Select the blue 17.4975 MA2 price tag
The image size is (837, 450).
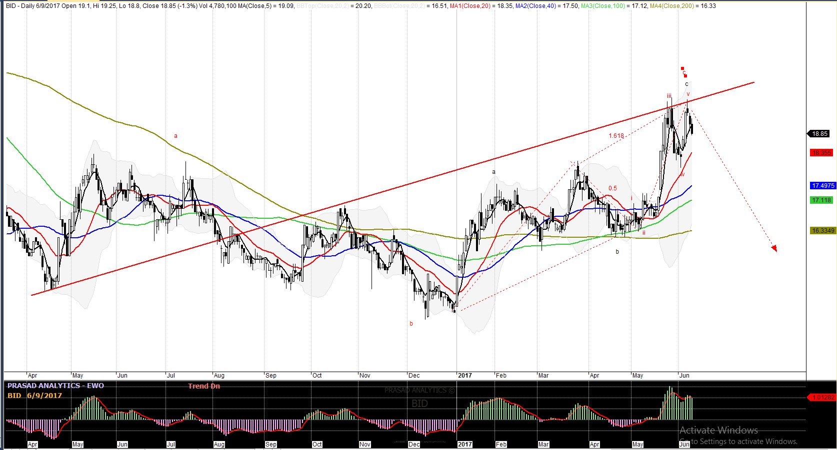tap(822, 186)
